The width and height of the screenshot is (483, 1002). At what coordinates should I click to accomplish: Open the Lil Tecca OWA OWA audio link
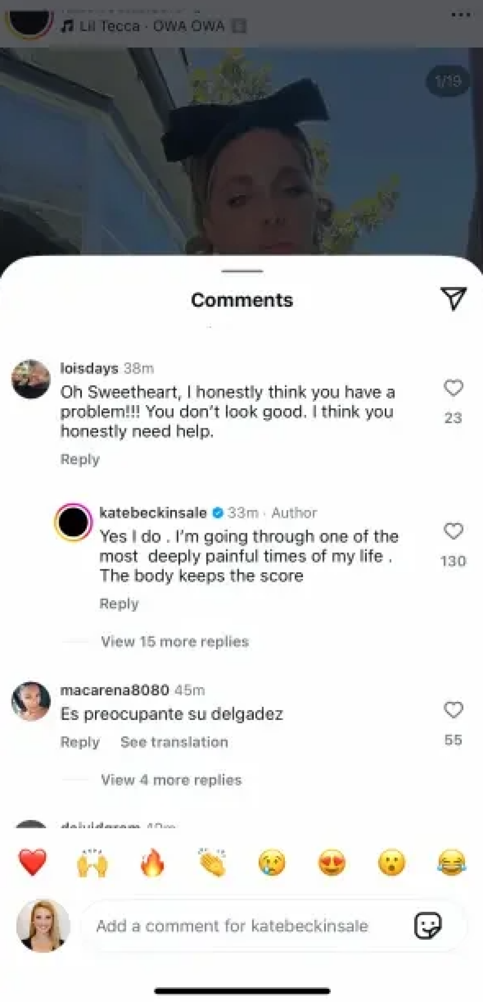(x=151, y=26)
